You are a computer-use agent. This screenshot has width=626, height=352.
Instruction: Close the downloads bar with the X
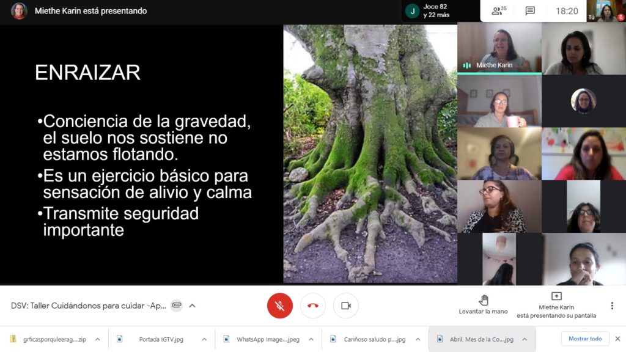click(x=617, y=339)
